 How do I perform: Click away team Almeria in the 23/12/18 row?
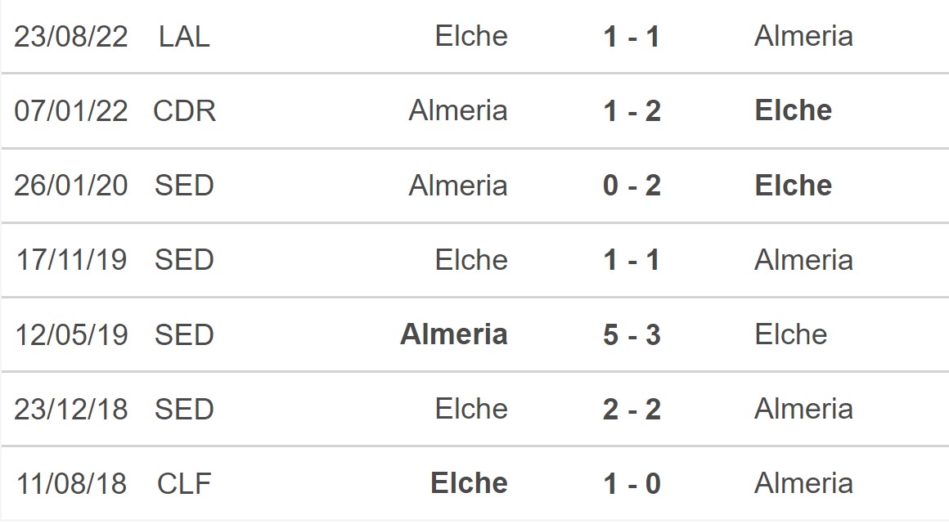803,409
